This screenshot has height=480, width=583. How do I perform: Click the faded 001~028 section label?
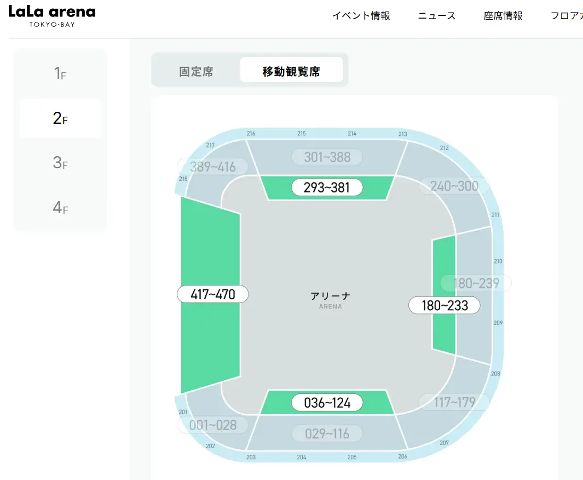[x=212, y=425]
